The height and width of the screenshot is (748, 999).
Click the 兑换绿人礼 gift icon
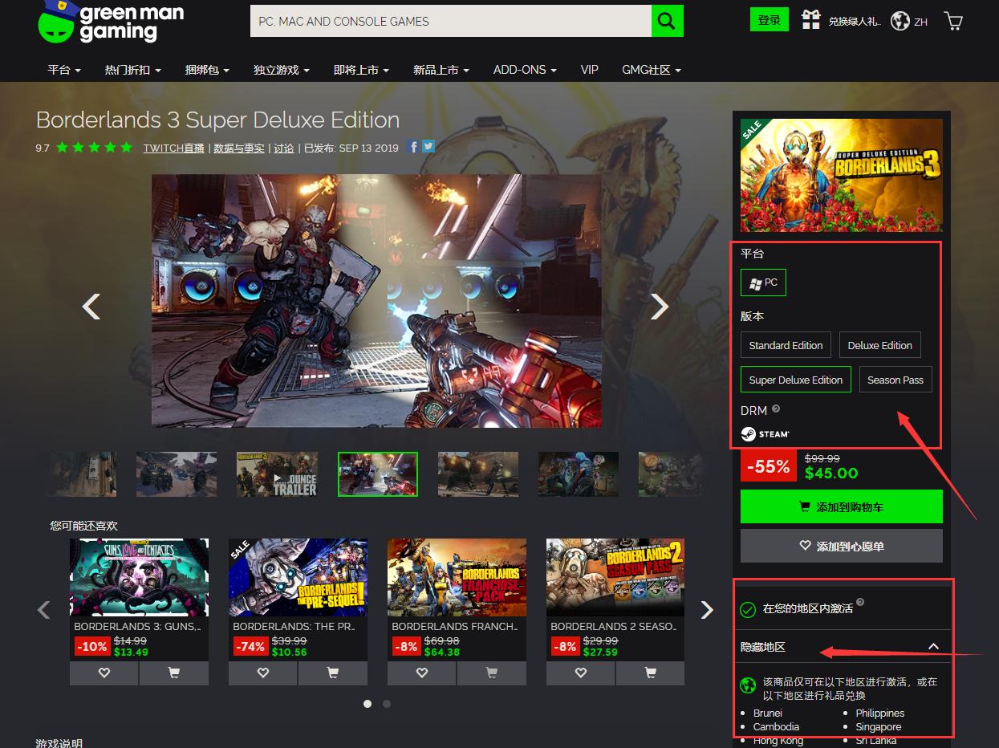pos(811,19)
